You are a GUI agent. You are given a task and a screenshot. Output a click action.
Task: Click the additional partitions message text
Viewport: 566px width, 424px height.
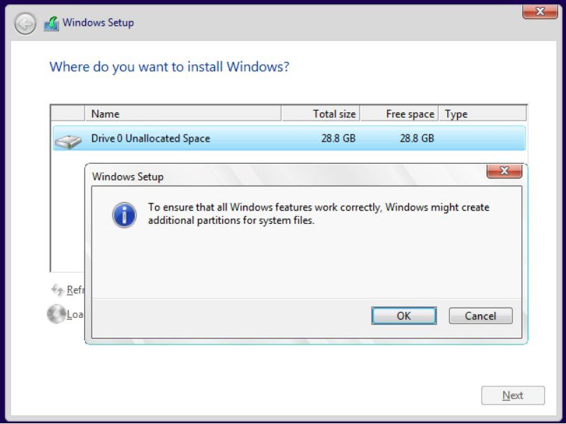[x=319, y=213]
